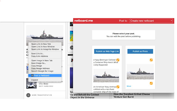Edit the web page link description pencil icon

pos(118,87)
